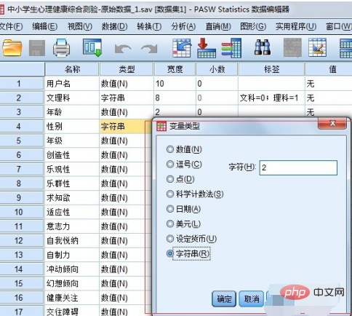This screenshot has height=316, width=352.
Task: Click the 值 column header
Action: coord(329,69)
